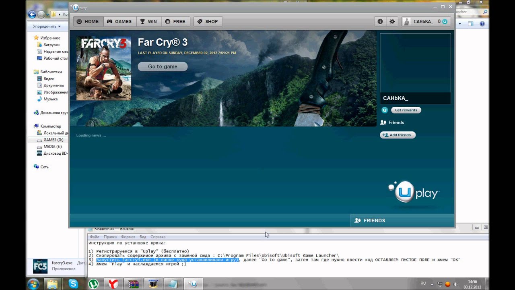This screenshot has width=515, height=290.
Task: Open Uplay settings gear icon
Action: (x=392, y=21)
